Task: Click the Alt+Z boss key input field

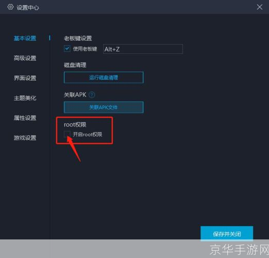Action: [x=143, y=49]
